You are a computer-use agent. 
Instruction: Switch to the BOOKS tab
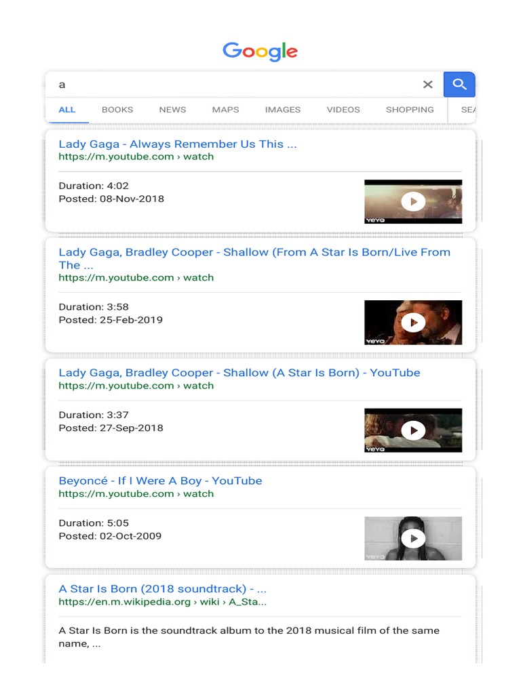[x=117, y=110]
